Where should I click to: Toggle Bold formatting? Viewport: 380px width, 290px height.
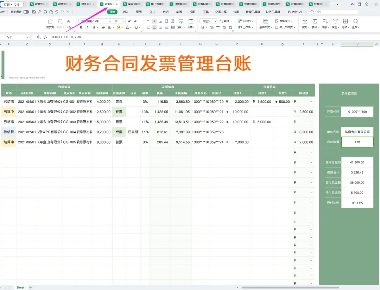(81, 27)
